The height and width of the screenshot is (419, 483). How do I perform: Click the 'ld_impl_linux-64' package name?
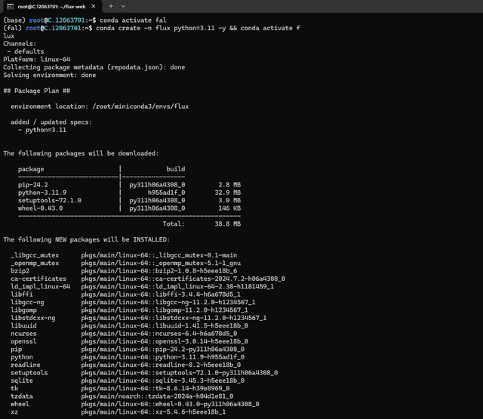[40, 287]
